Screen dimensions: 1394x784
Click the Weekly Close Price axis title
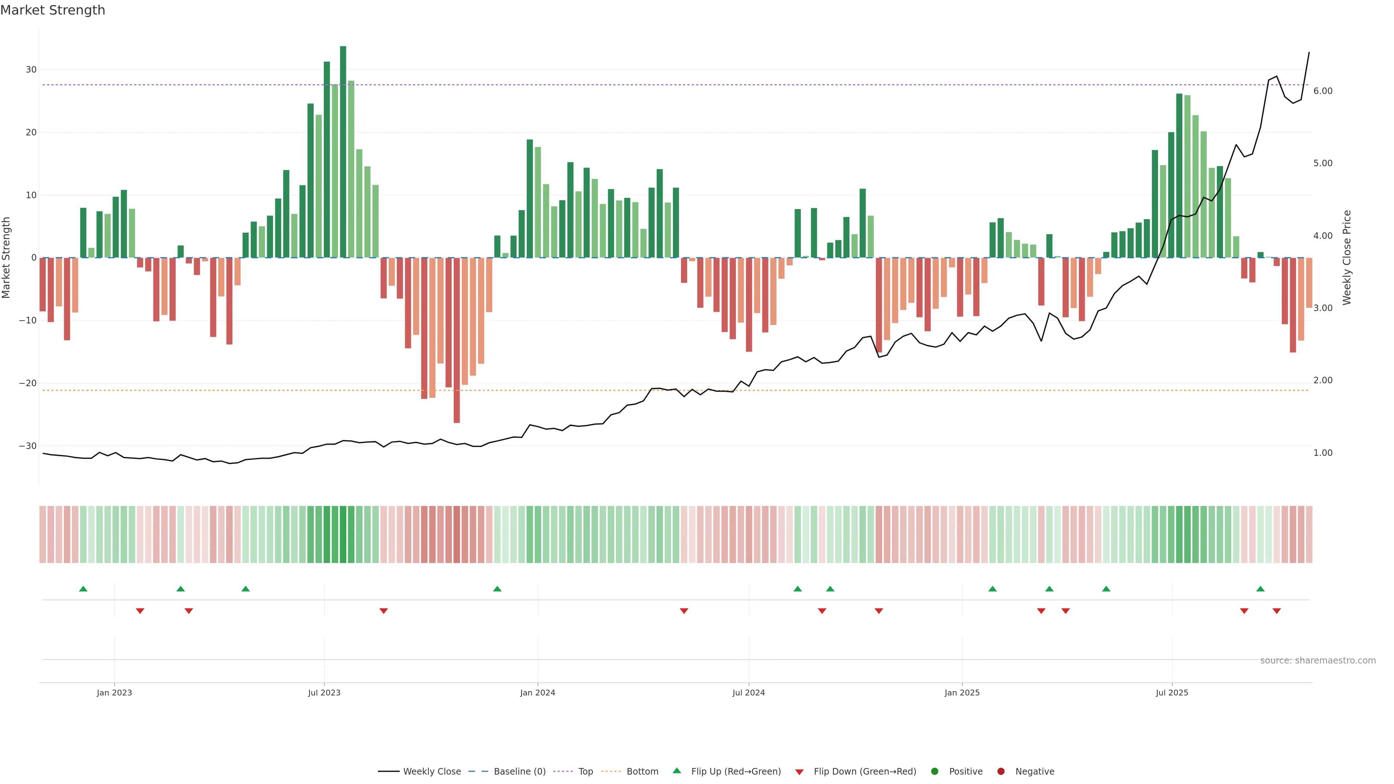tap(1347, 258)
